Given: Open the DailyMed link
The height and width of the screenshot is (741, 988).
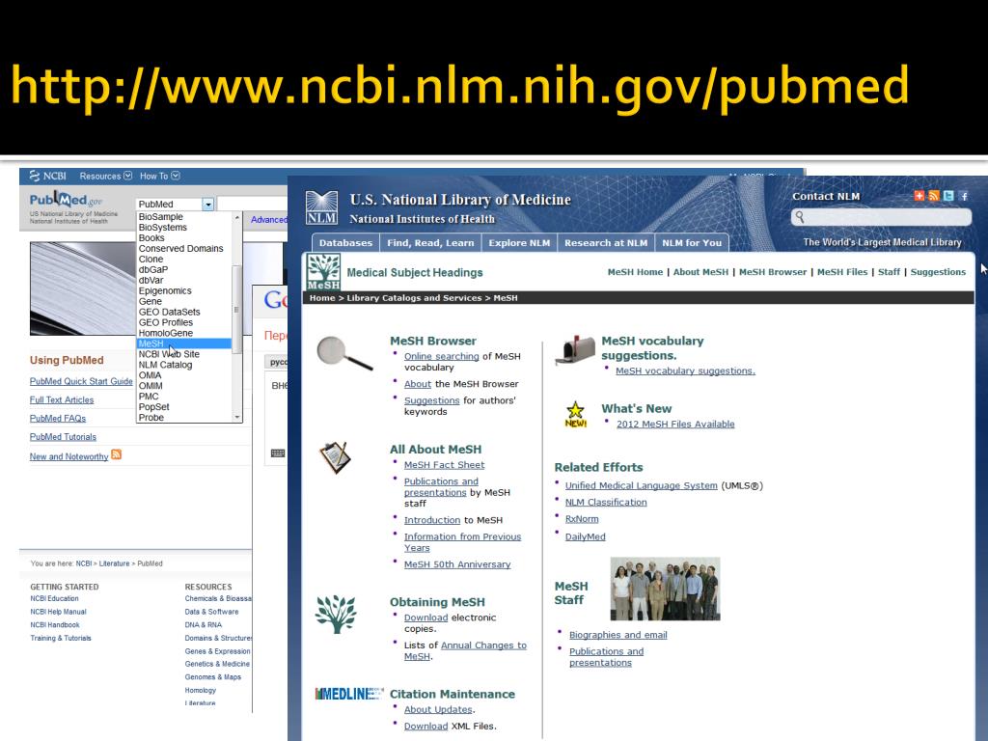Looking at the screenshot, I should 586,536.
